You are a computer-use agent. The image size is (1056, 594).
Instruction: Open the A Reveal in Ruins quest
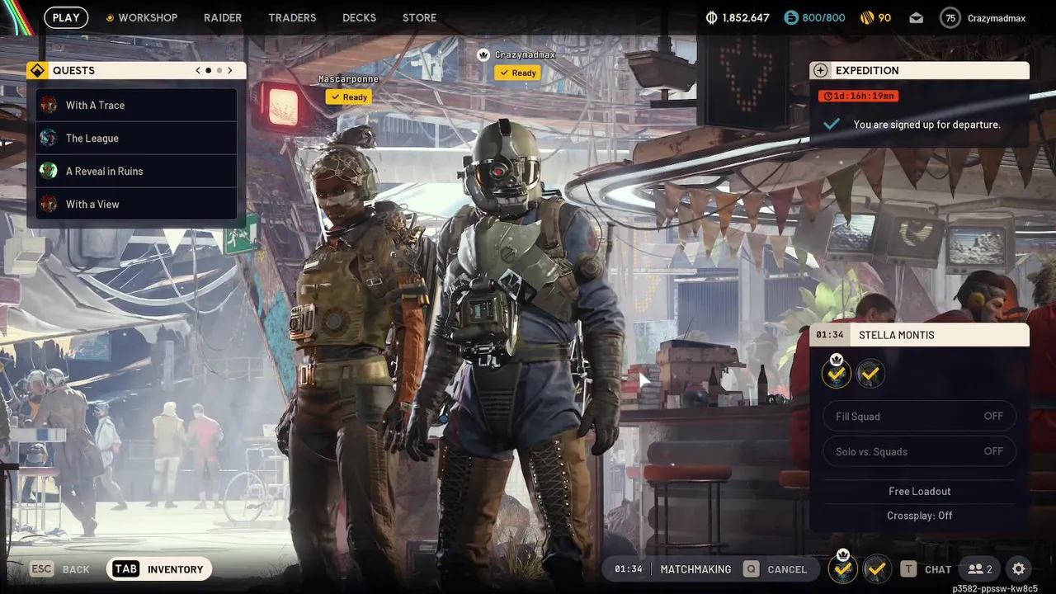[136, 171]
